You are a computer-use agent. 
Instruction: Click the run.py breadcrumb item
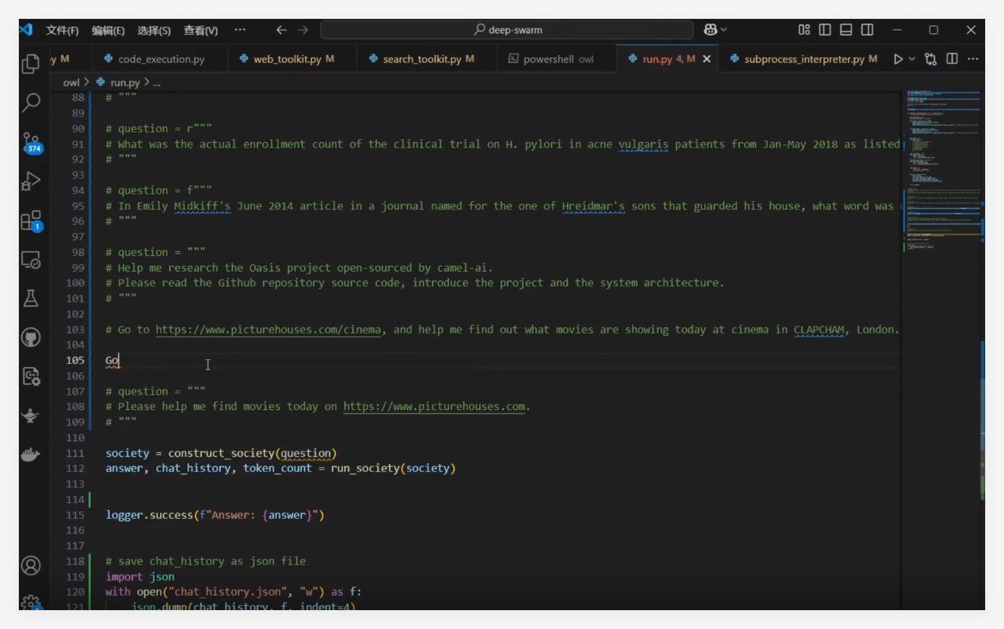pyautogui.click(x=124, y=83)
